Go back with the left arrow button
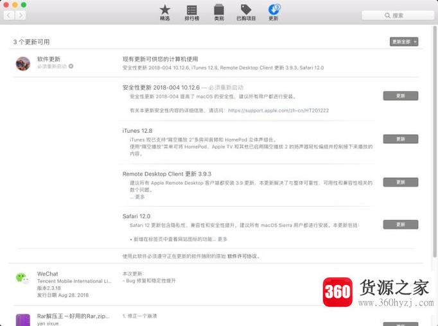This screenshot has width=438, height=326. 9,15
